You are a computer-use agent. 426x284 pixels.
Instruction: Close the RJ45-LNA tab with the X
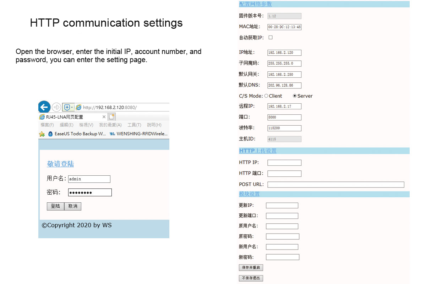tap(104, 117)
